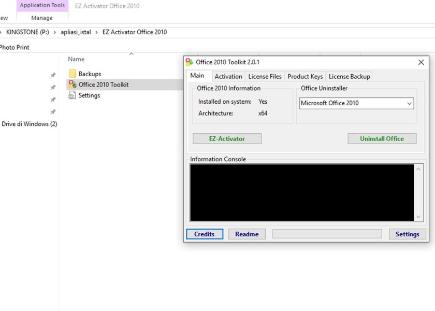The image size is (435, 311).
Task: Open the Credits button
Action: (205, 234)
